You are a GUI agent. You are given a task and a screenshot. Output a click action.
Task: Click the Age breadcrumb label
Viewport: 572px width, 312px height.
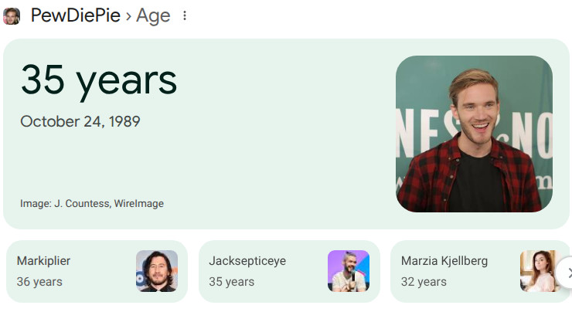click(153, 15)
